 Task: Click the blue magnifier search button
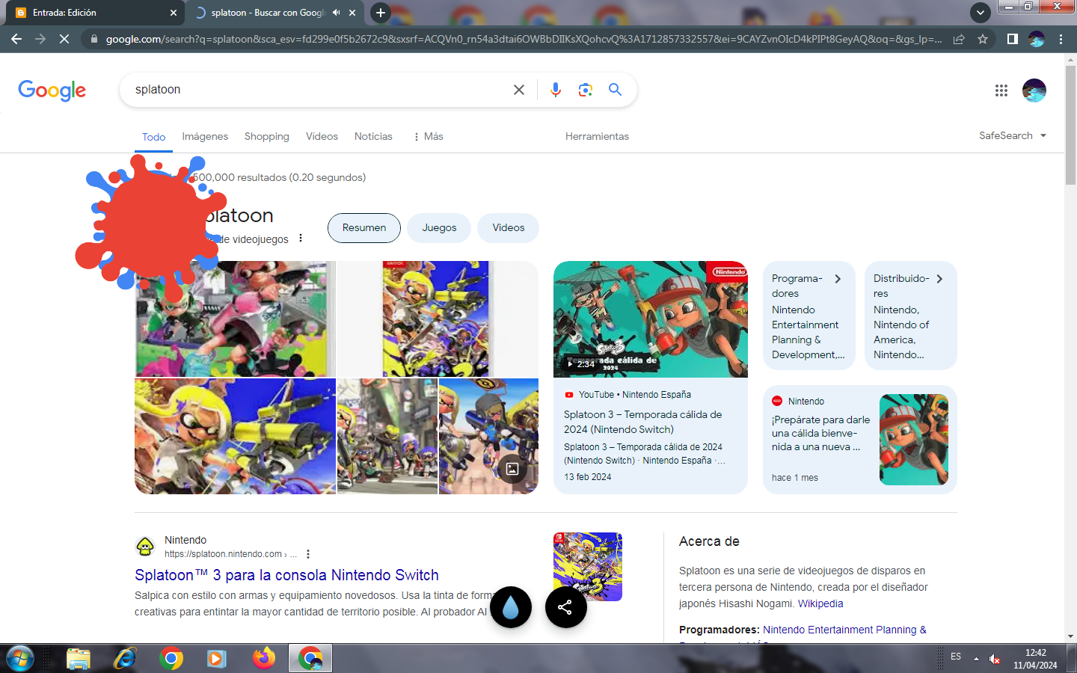pyautogui.click(x=615, y=90)
